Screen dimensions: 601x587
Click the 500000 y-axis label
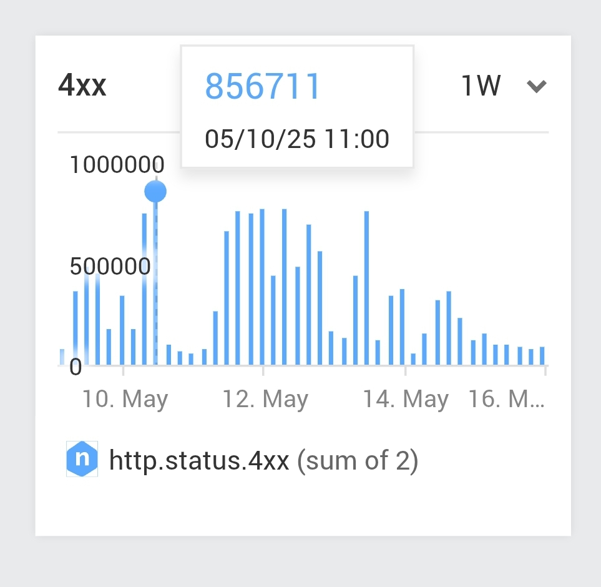click(x=110, y=266)
